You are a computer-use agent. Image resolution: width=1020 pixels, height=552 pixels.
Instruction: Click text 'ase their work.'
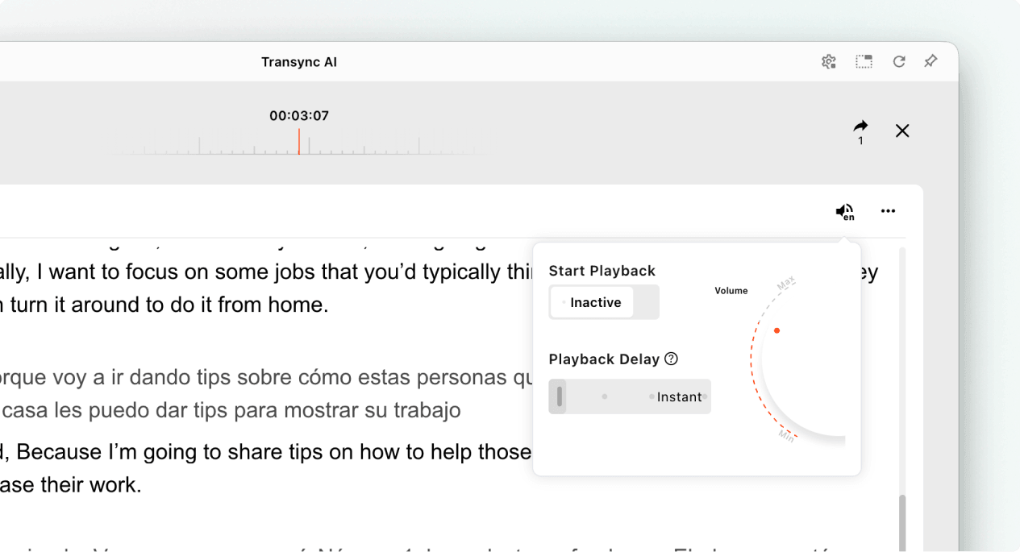(x=71, y=486)
